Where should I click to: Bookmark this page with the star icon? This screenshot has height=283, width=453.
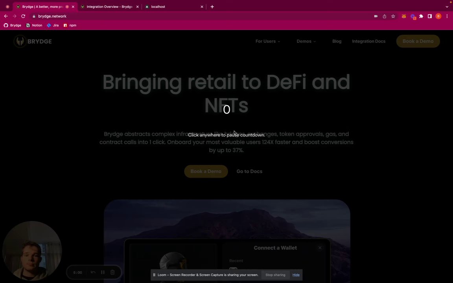point(393,16)
